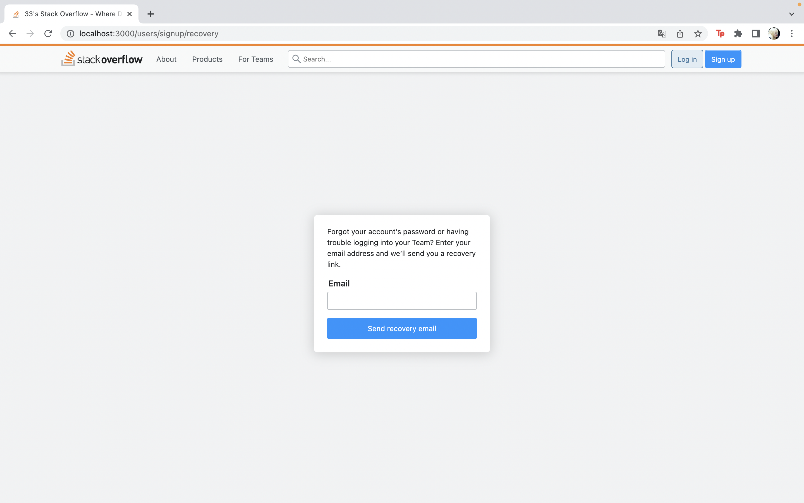Open Google Translate icon in address bar
Viewport: 804px width, 503px height.
click(x=662, y=34)
